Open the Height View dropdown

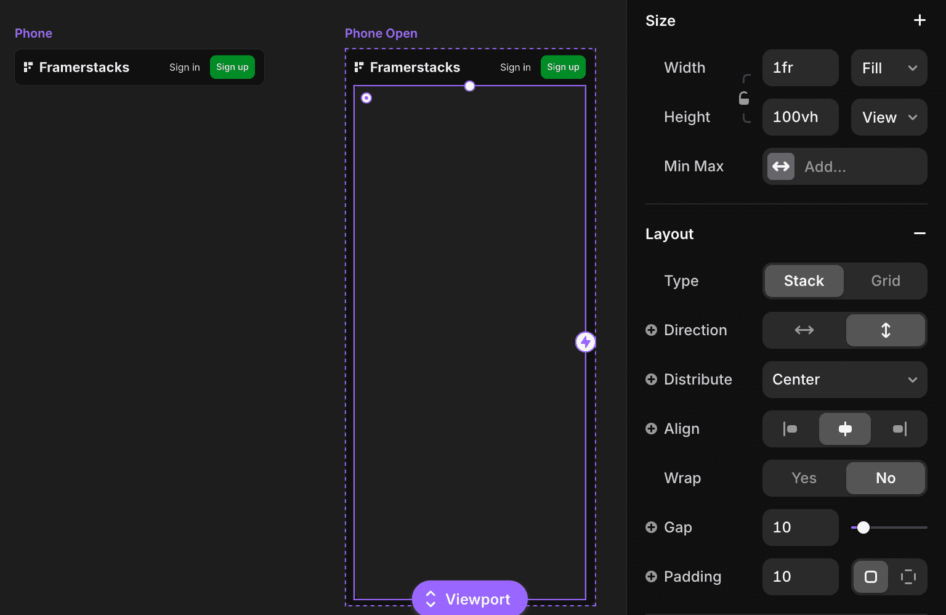point(889,117)
